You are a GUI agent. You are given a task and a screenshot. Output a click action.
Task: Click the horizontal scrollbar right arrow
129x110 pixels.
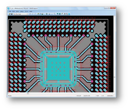pos(112,93)
